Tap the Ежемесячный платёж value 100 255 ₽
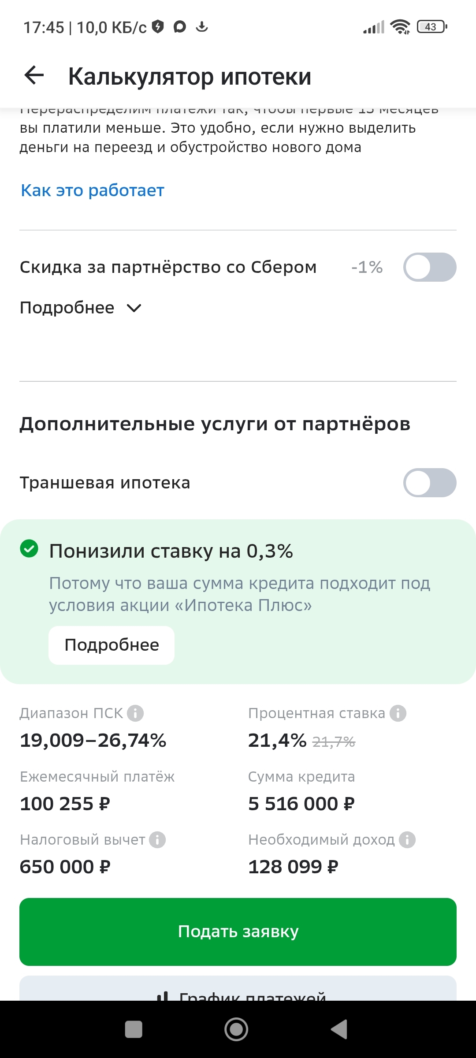Image resolution: width=476 pixels, height=1058 pixels. click(x=65, y=804)
